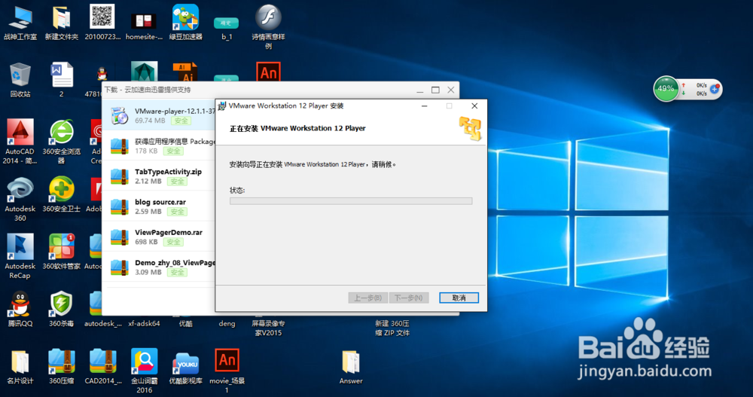Launch AutoCAD 2014 shortcut
The width and height of the screenshot is (753, 397).
coord(20,142)
